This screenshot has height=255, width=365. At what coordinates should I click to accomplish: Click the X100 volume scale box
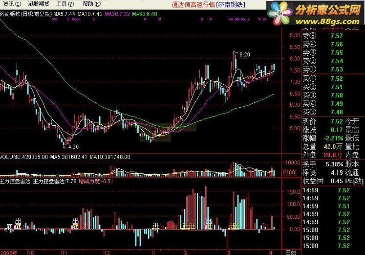coord(289,172)
